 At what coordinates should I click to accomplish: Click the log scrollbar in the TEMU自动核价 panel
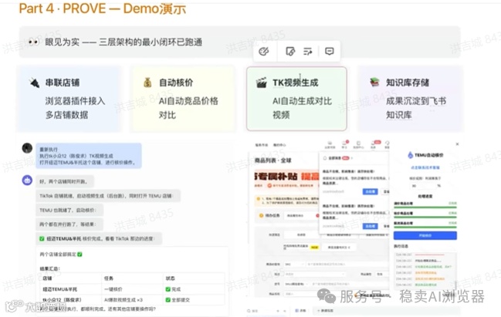tap(455, 284)
